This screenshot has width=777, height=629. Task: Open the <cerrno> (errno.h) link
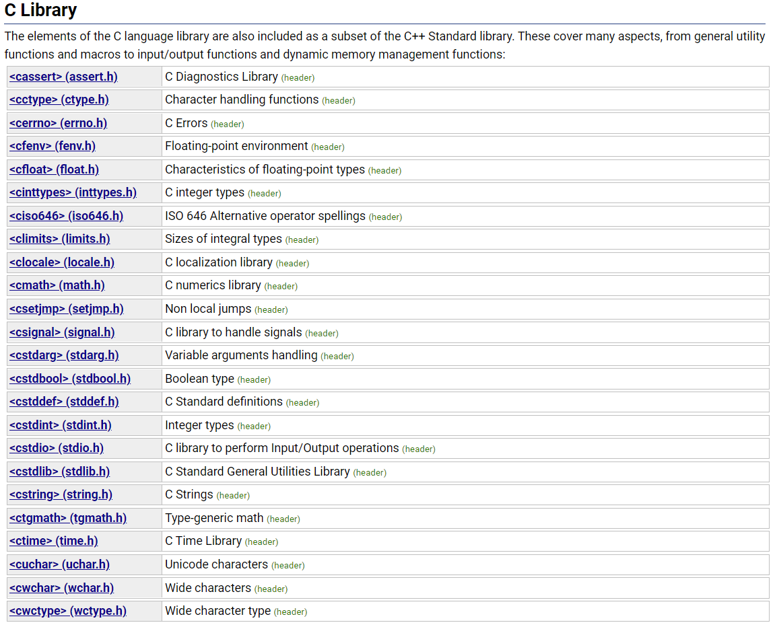(58, 123)
